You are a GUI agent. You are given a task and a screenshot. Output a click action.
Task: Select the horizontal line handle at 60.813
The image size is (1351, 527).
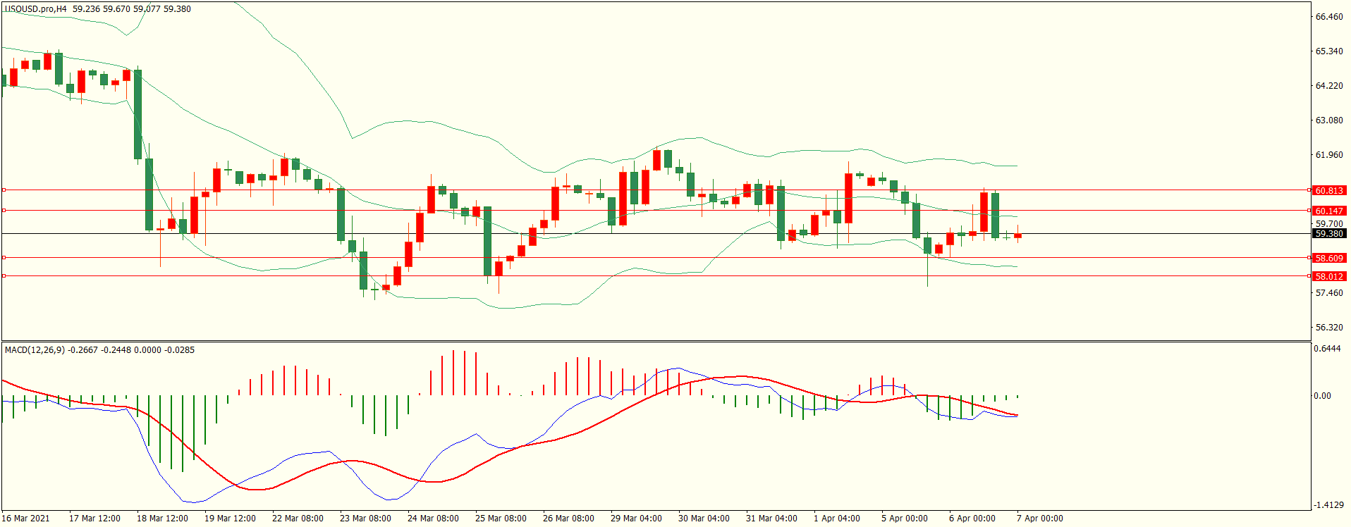point(4,190)
